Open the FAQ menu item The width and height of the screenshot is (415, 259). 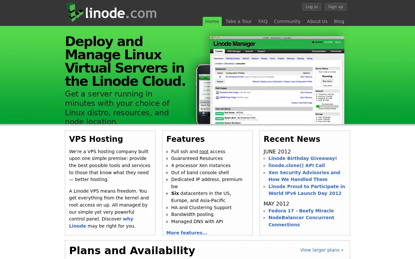[x=263, y=21]
